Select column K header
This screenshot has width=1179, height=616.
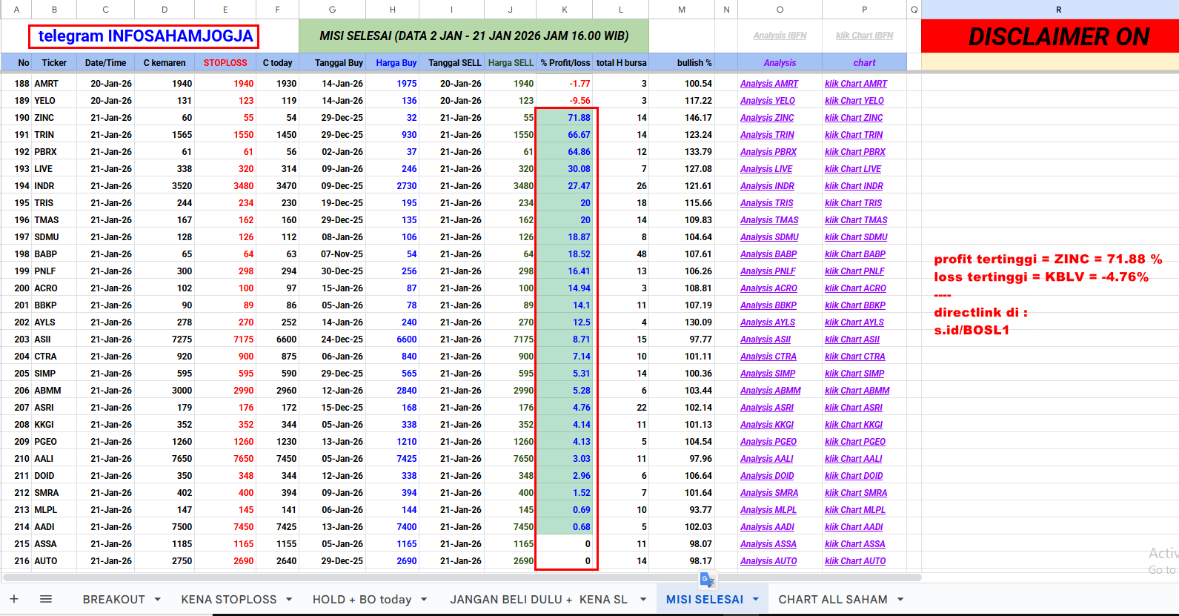[565, 10]
